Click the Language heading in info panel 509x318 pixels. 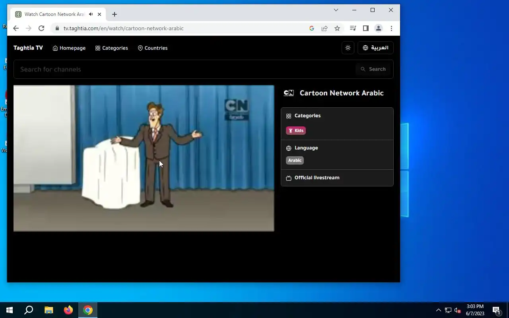[306, 148]
